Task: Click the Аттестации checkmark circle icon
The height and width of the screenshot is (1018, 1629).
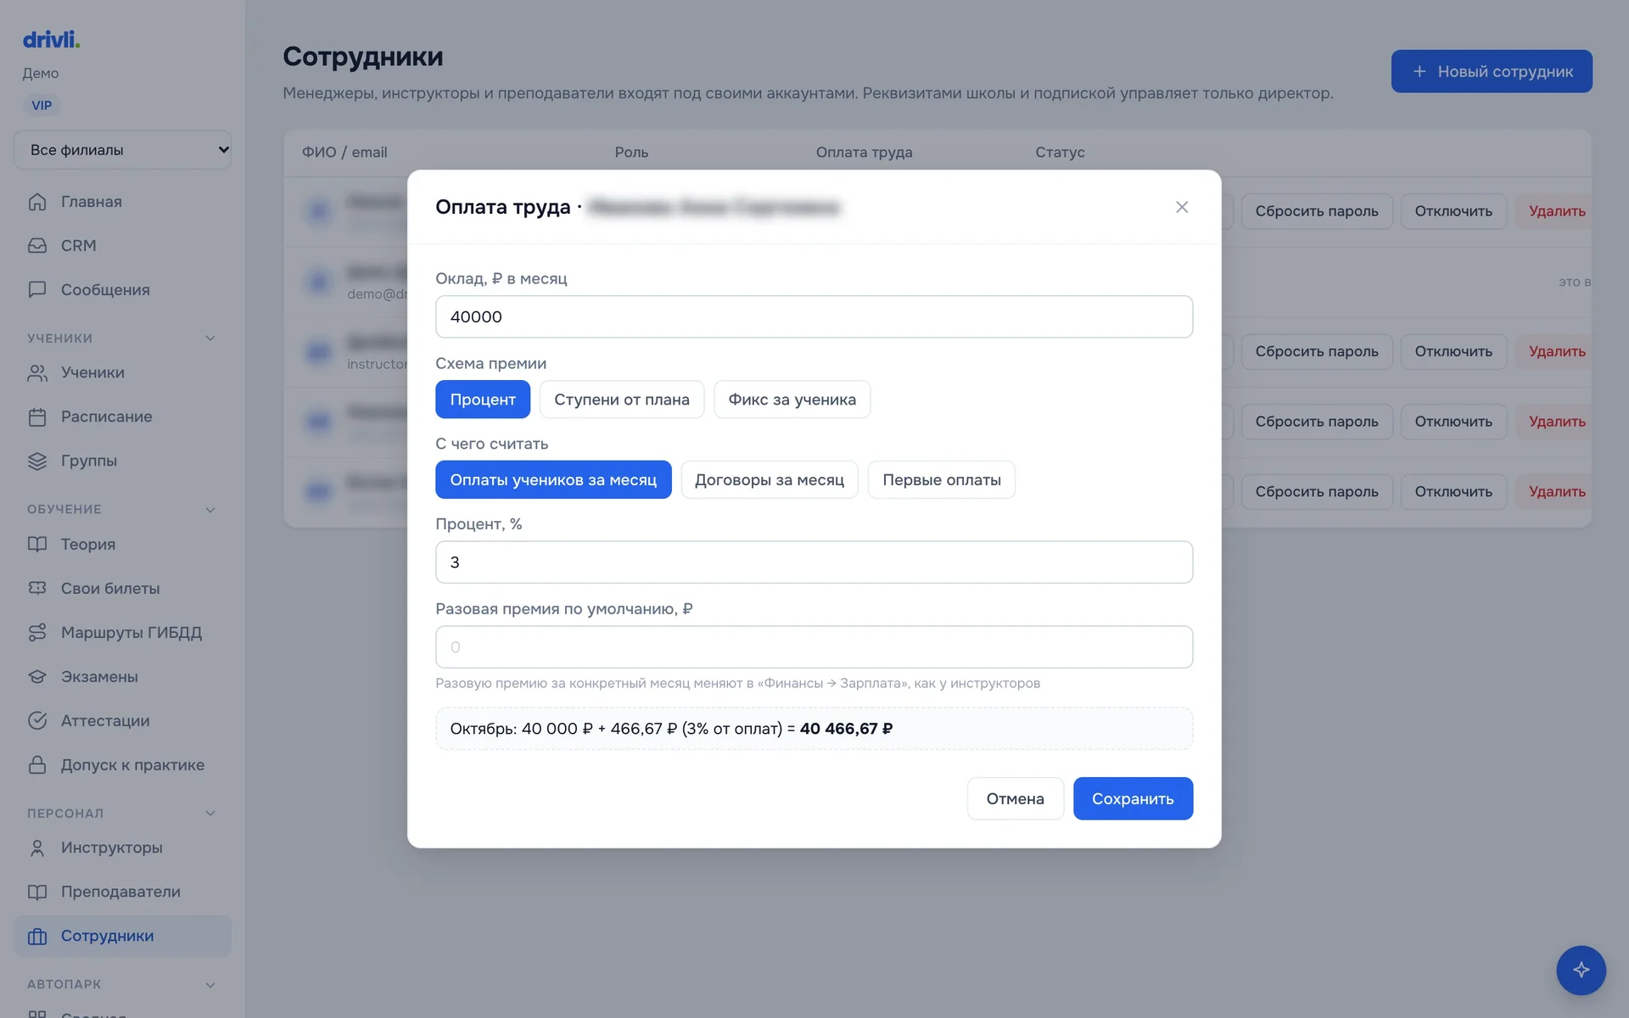Action: [x=37, y=721]
